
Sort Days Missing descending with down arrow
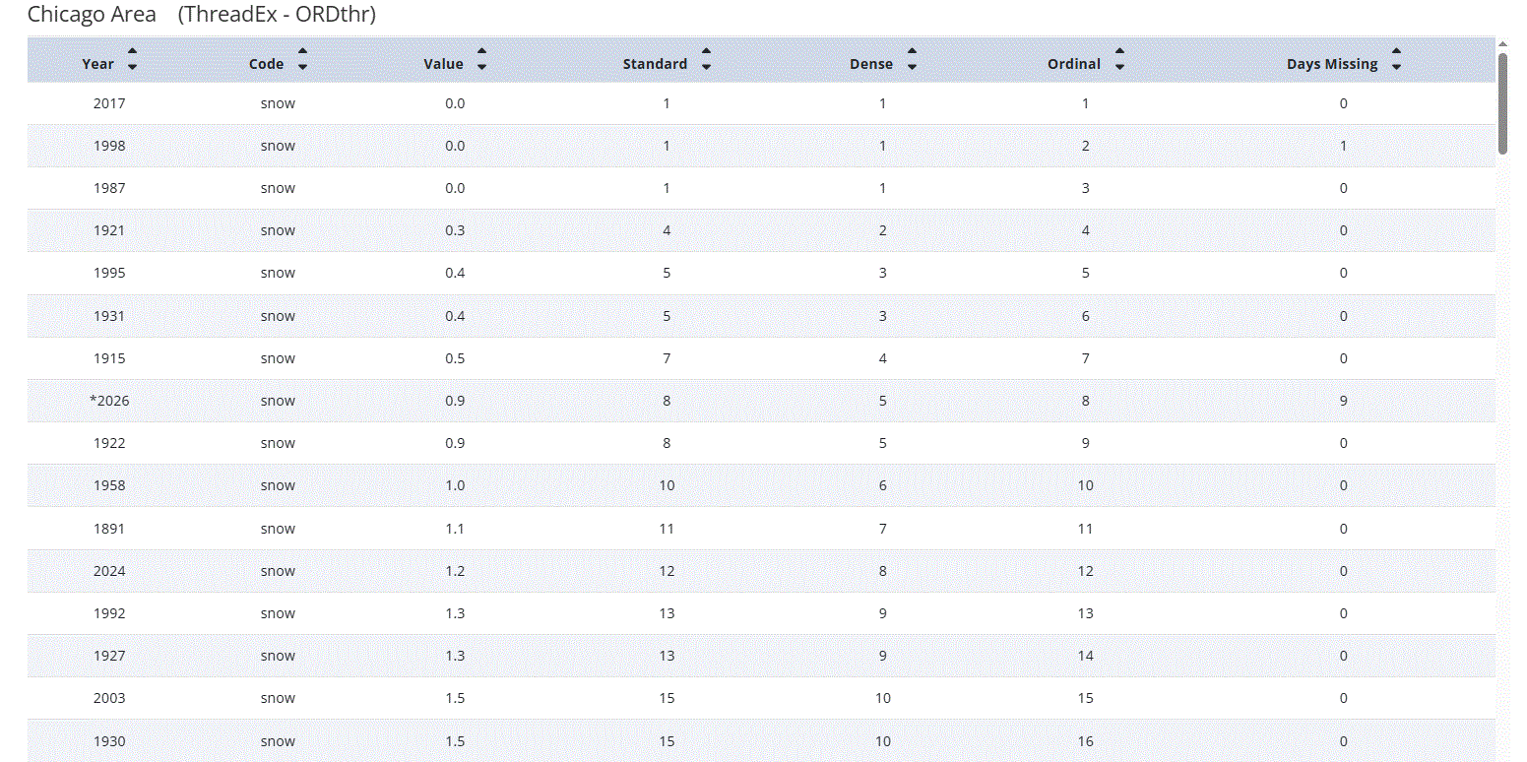pos(1396,68)
